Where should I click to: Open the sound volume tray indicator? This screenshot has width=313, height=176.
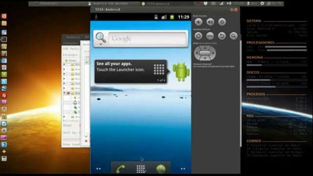click(x=229, y=3)
